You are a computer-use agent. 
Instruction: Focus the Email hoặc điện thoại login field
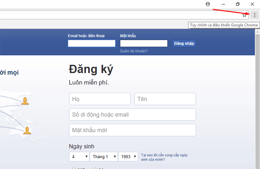coord(92,44)
